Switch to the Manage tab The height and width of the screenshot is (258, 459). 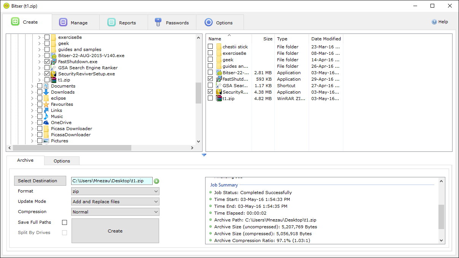tap(75, 22)
